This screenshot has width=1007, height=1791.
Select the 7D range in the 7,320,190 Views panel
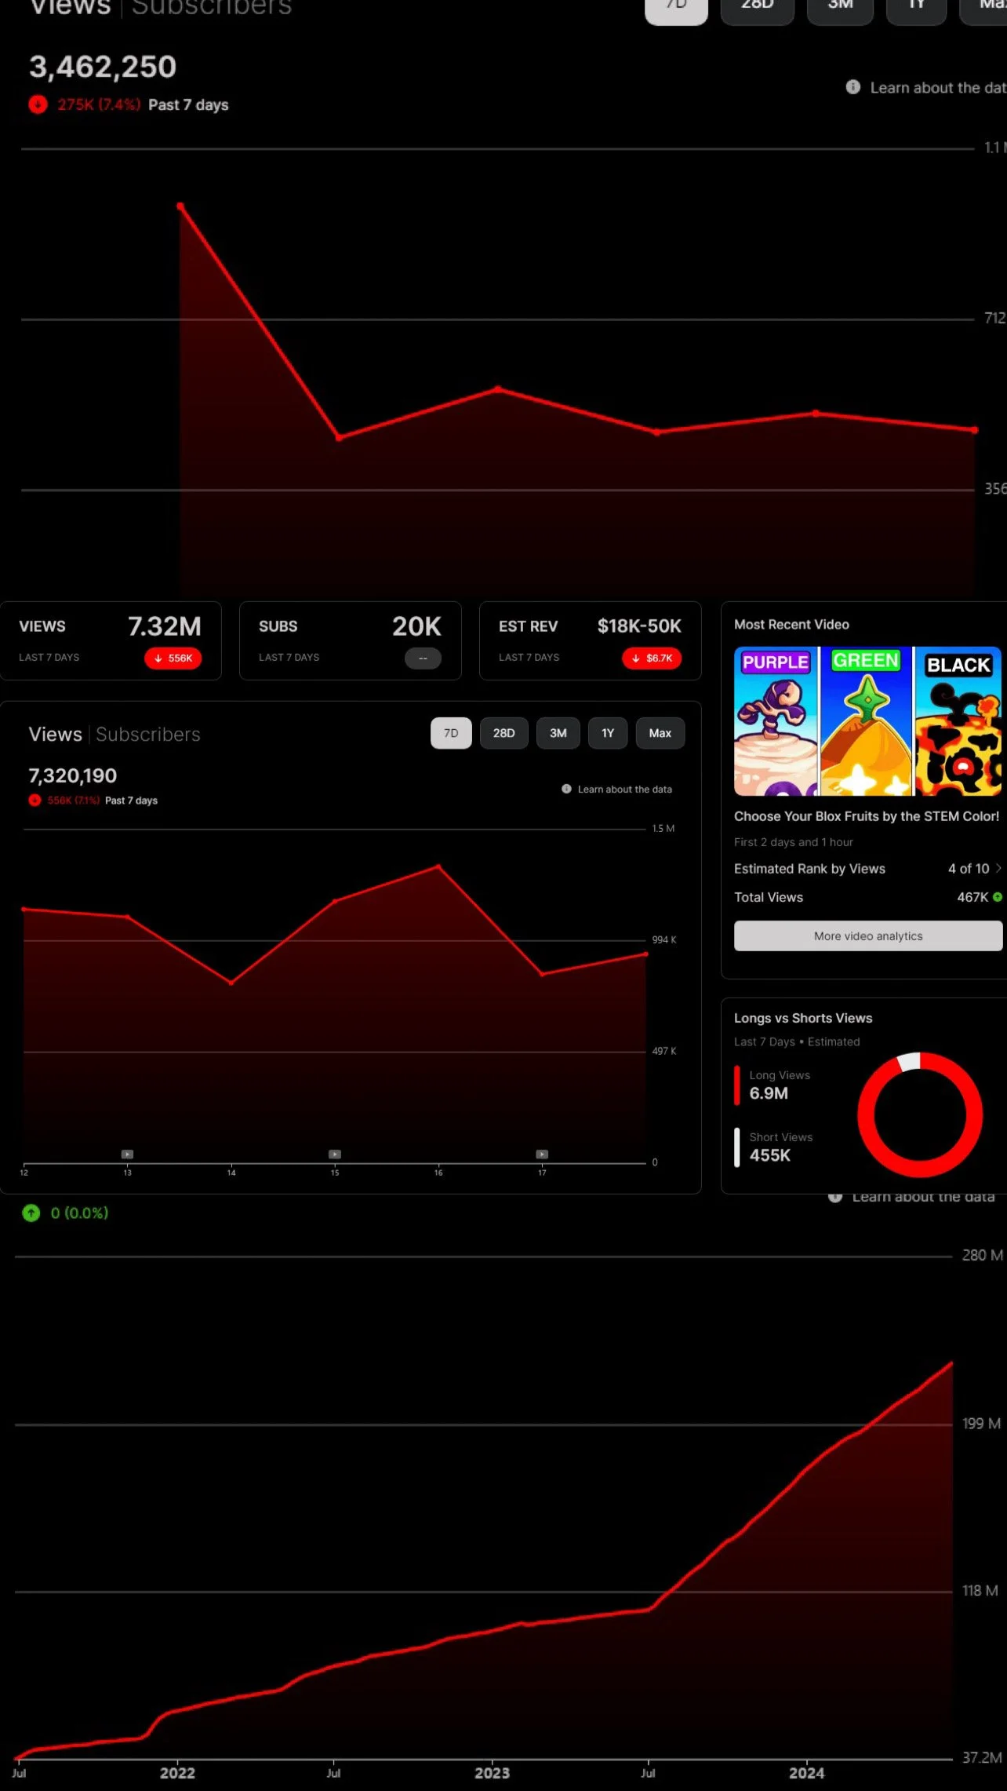pyautogui.click(x=451, y=733)
